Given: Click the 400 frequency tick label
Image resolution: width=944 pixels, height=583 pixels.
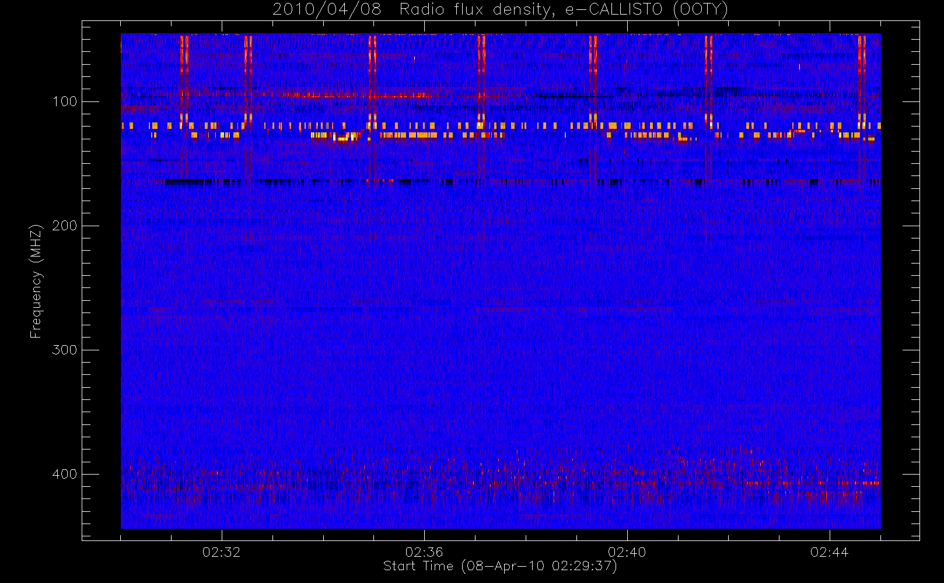Looking at the screenshot, I should pyautogui.click(x=64, y=474).
